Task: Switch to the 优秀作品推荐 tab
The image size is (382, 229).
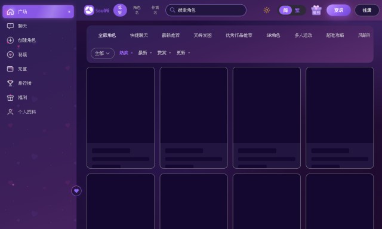Action: (x=239, y=35)
